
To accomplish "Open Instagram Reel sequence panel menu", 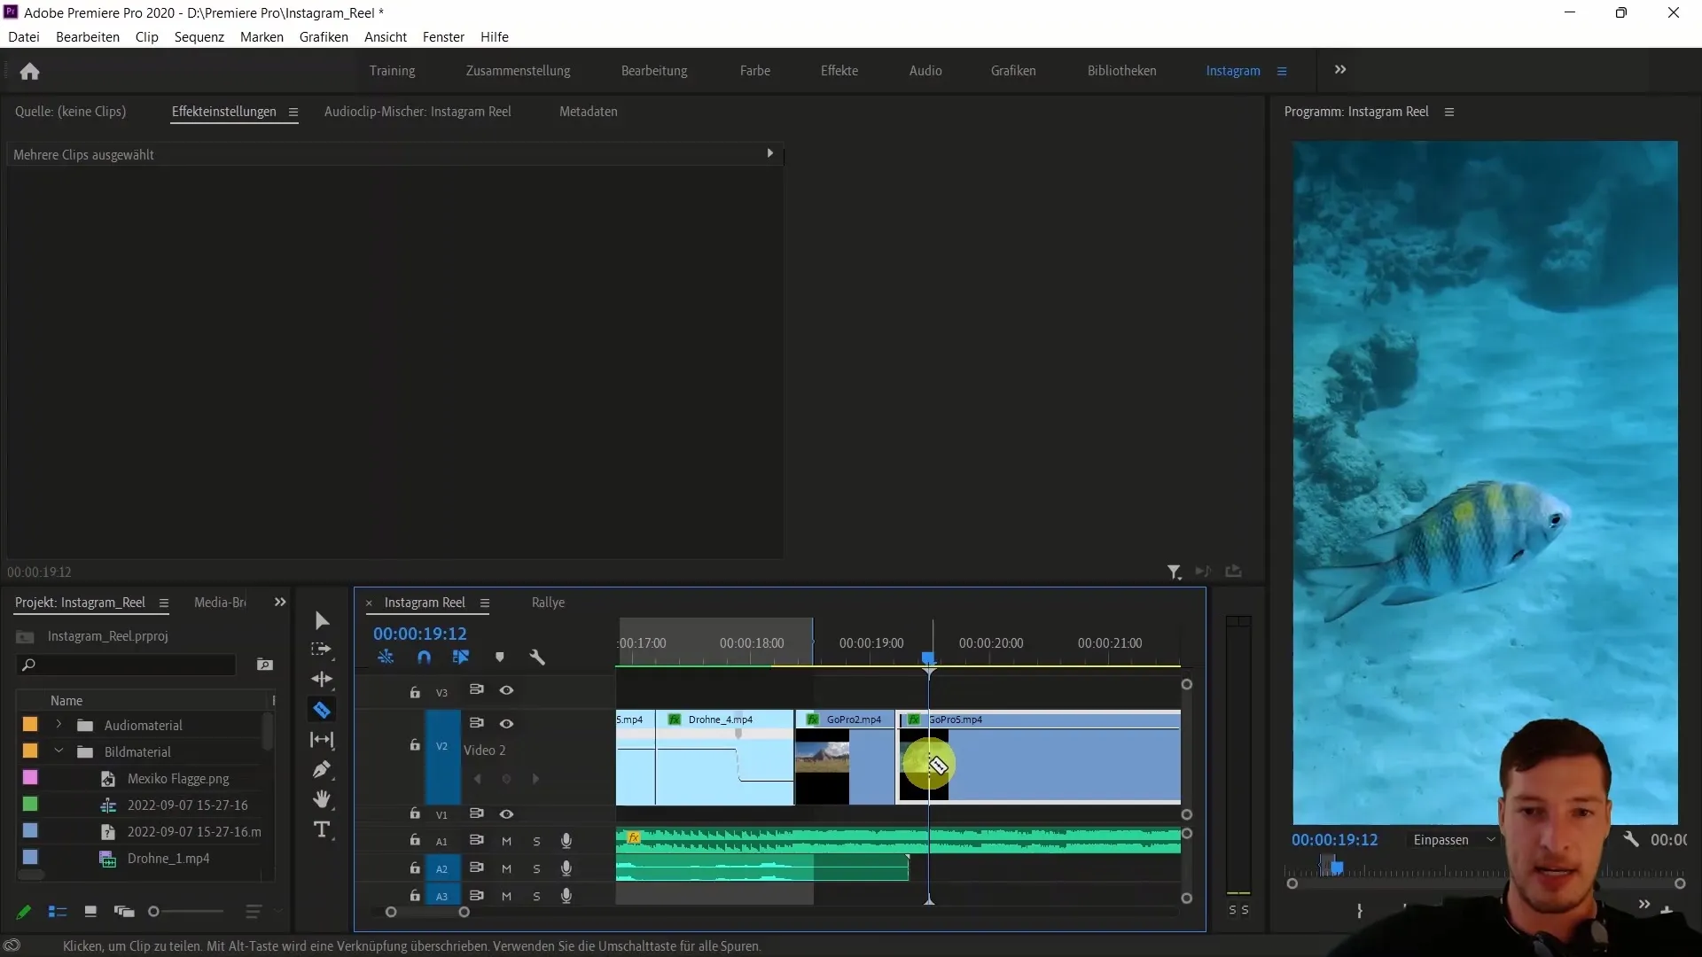I will click(485, 603).
